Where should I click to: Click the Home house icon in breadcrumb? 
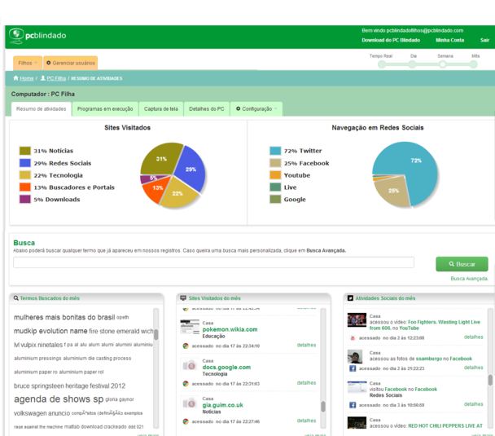coord(15,78)
